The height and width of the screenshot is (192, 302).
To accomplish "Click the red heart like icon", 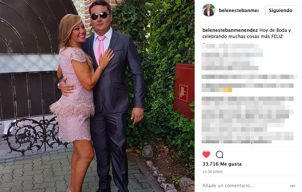I will click(x=206, y=154).
